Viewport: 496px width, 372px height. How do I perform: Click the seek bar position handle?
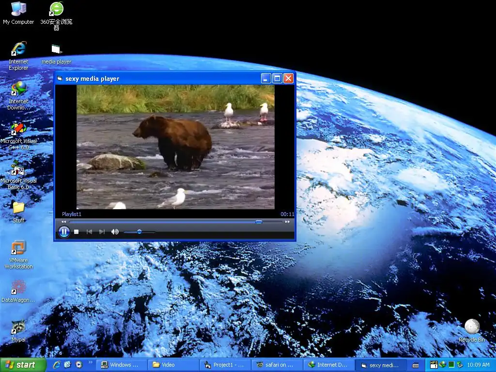click(259, 222)
